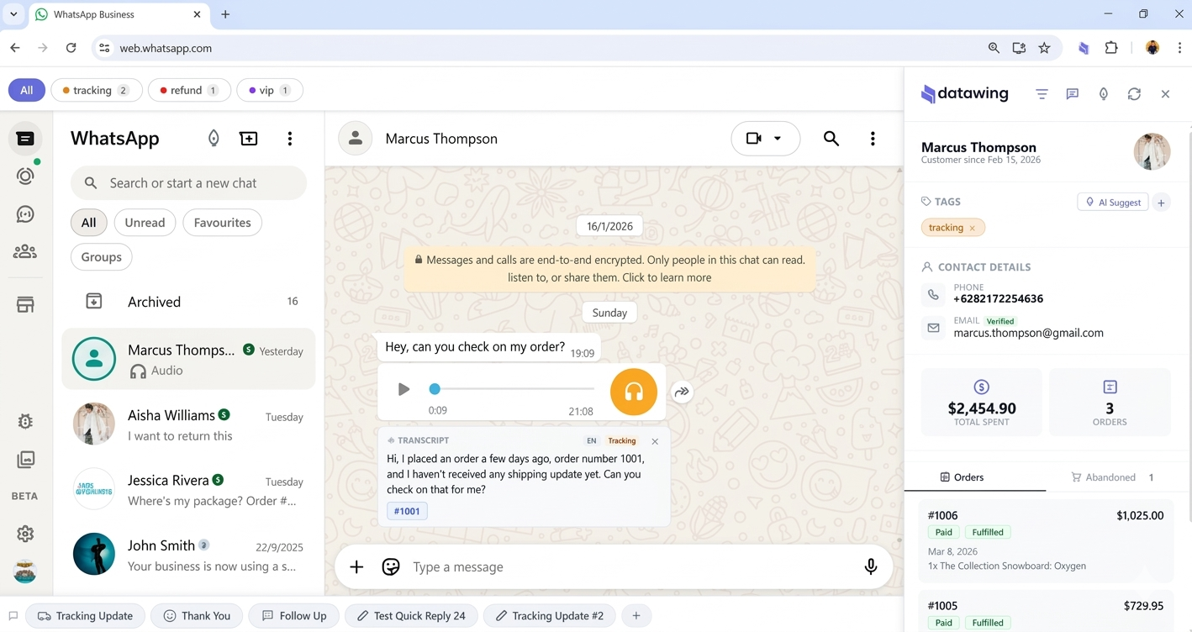The image size is (1192, 632).
Task: Click the AI Suggest tags button
Action: click(1112, 203)
